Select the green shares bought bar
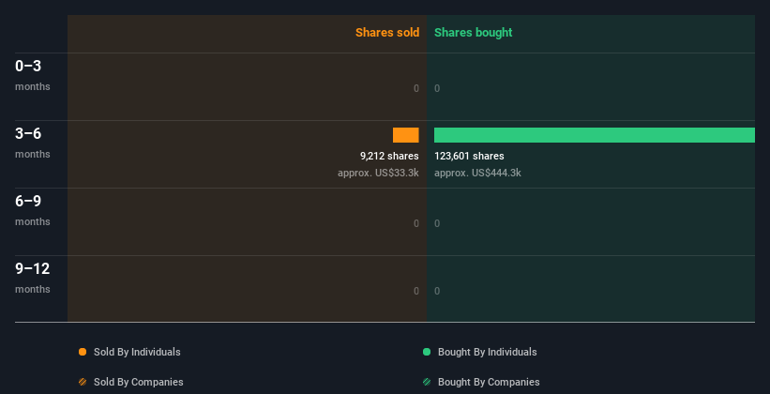Viewport: 770px width, 394px height. tap(595, 135)
